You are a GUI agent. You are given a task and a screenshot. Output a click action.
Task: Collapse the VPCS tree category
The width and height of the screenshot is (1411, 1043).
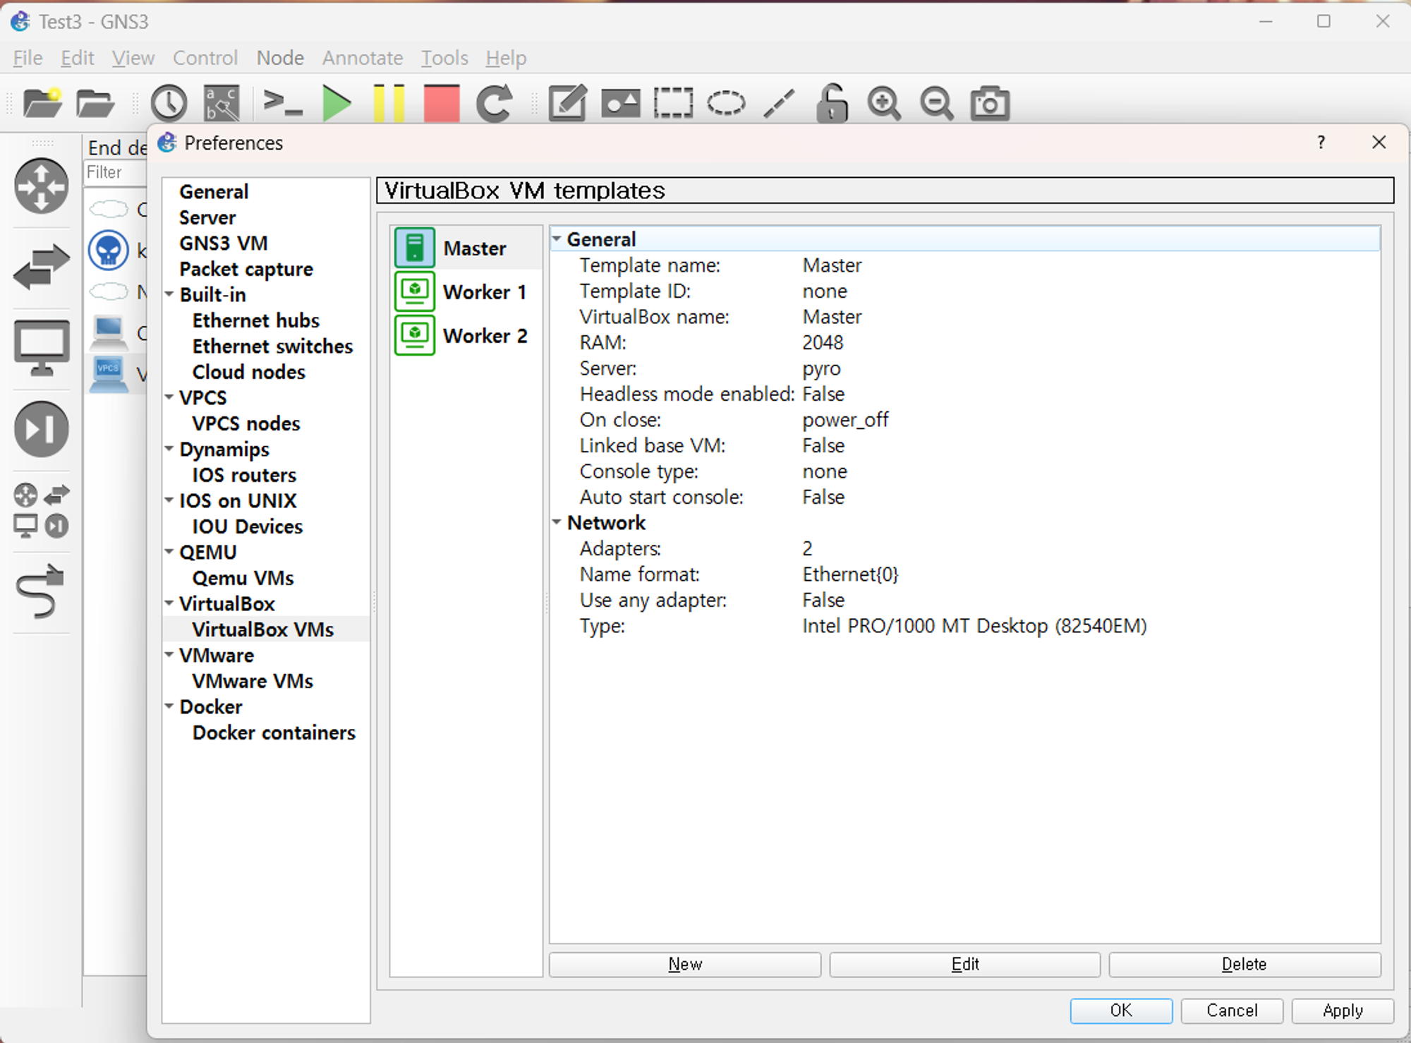pos(169,397)
